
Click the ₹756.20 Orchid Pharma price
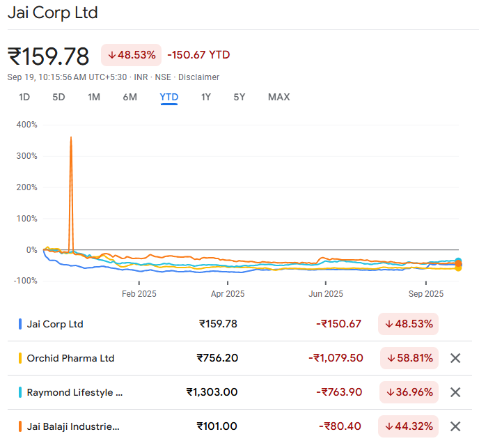click(x=217, y=358)
